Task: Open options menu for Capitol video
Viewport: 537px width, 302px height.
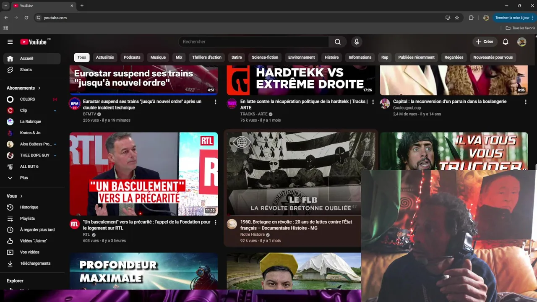Action: tap(526, 102)
